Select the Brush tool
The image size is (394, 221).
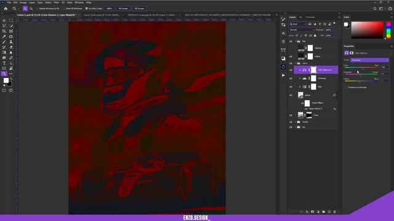4,42
